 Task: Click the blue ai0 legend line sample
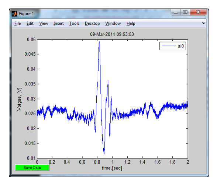[x=169, y=46]
